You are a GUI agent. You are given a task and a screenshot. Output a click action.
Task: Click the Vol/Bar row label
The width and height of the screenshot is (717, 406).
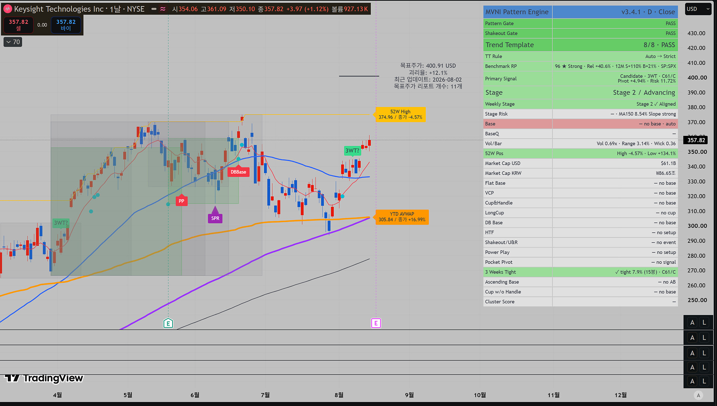click(493, 144)
